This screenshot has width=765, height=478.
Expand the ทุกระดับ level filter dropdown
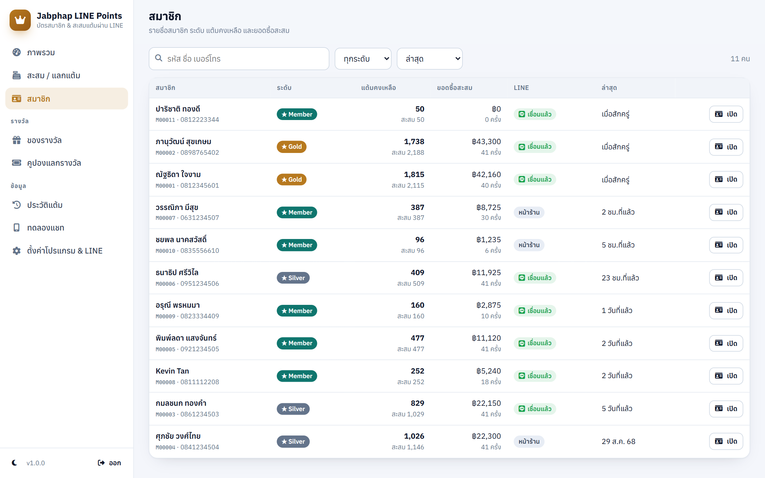click(x=363, y=59)
